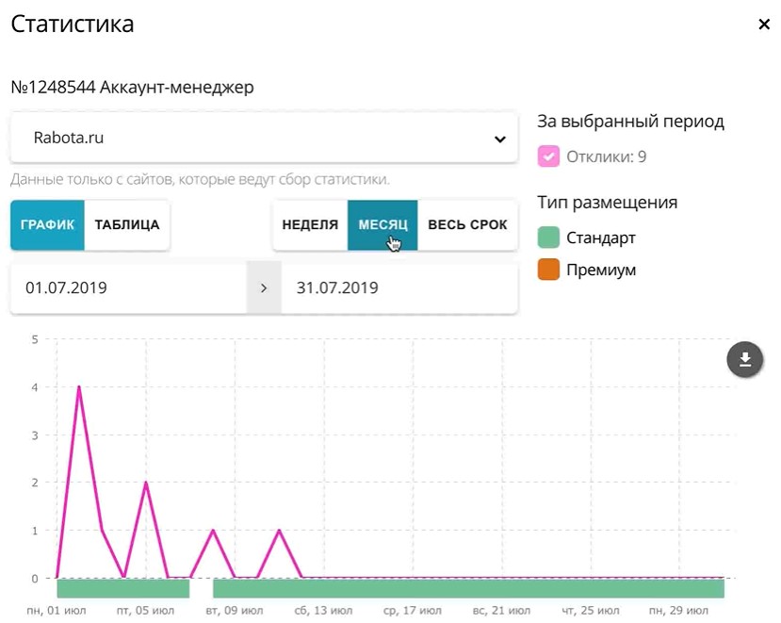Switch to the ТАБЛИЦА view tab
Screen dimensions: 781x623
pyautogui.click(x=127, y=224)
